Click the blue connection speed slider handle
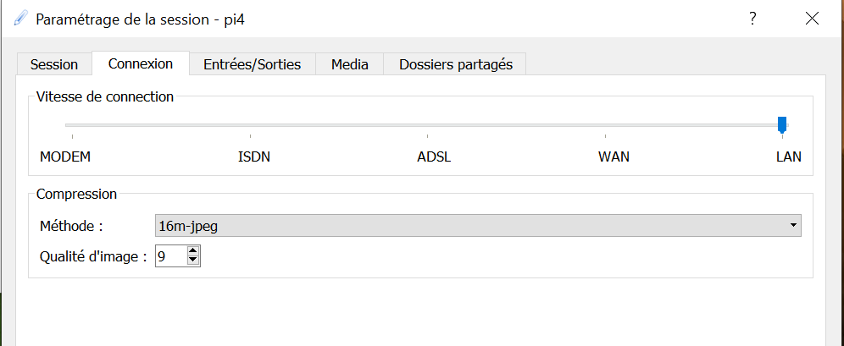This screenshot has width=844, height=346. tap(782, 124)
